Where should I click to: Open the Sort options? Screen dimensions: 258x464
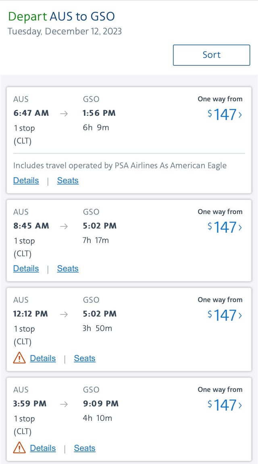click(x=211, y=55)
